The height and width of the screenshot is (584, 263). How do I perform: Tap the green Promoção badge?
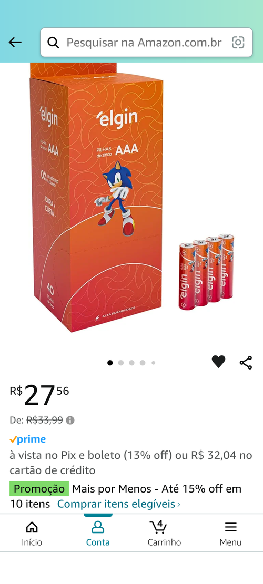pyautogui.click(x=39, y=489)
